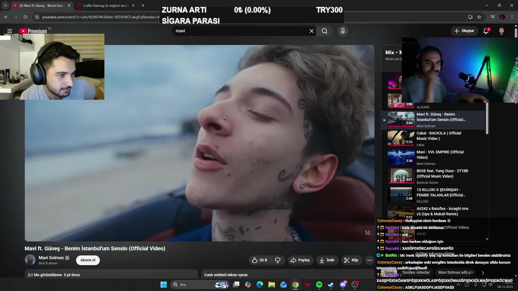View site information icon in address bar
The image size is (518, 291).
click(37, 17)
